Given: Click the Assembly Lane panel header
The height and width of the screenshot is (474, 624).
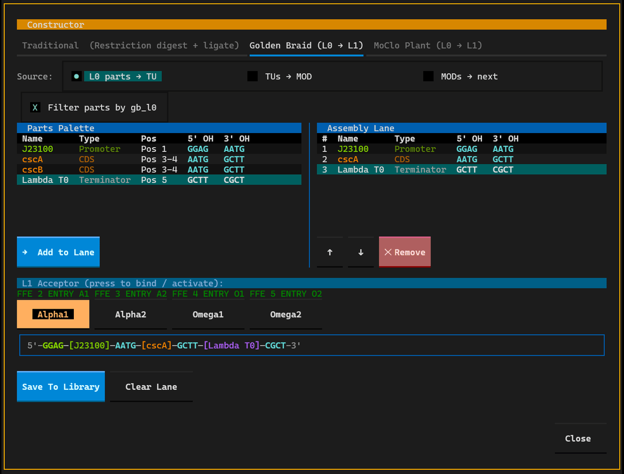Looking at the screenshot, I should 462,128.
